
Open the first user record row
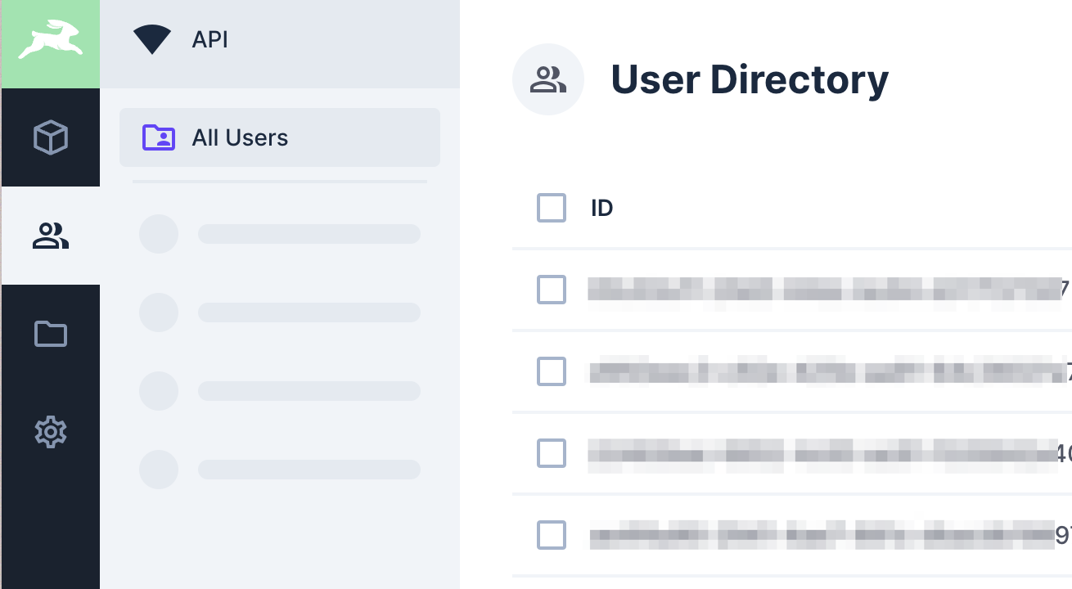(x=818, y=290)
